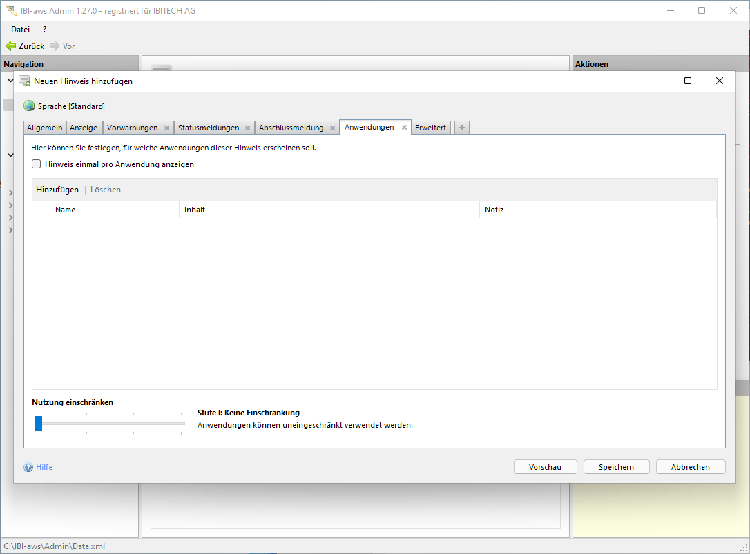This screenshot has width=750, height=554.
Task: Open the Datei menu
Action: [20, 30]
